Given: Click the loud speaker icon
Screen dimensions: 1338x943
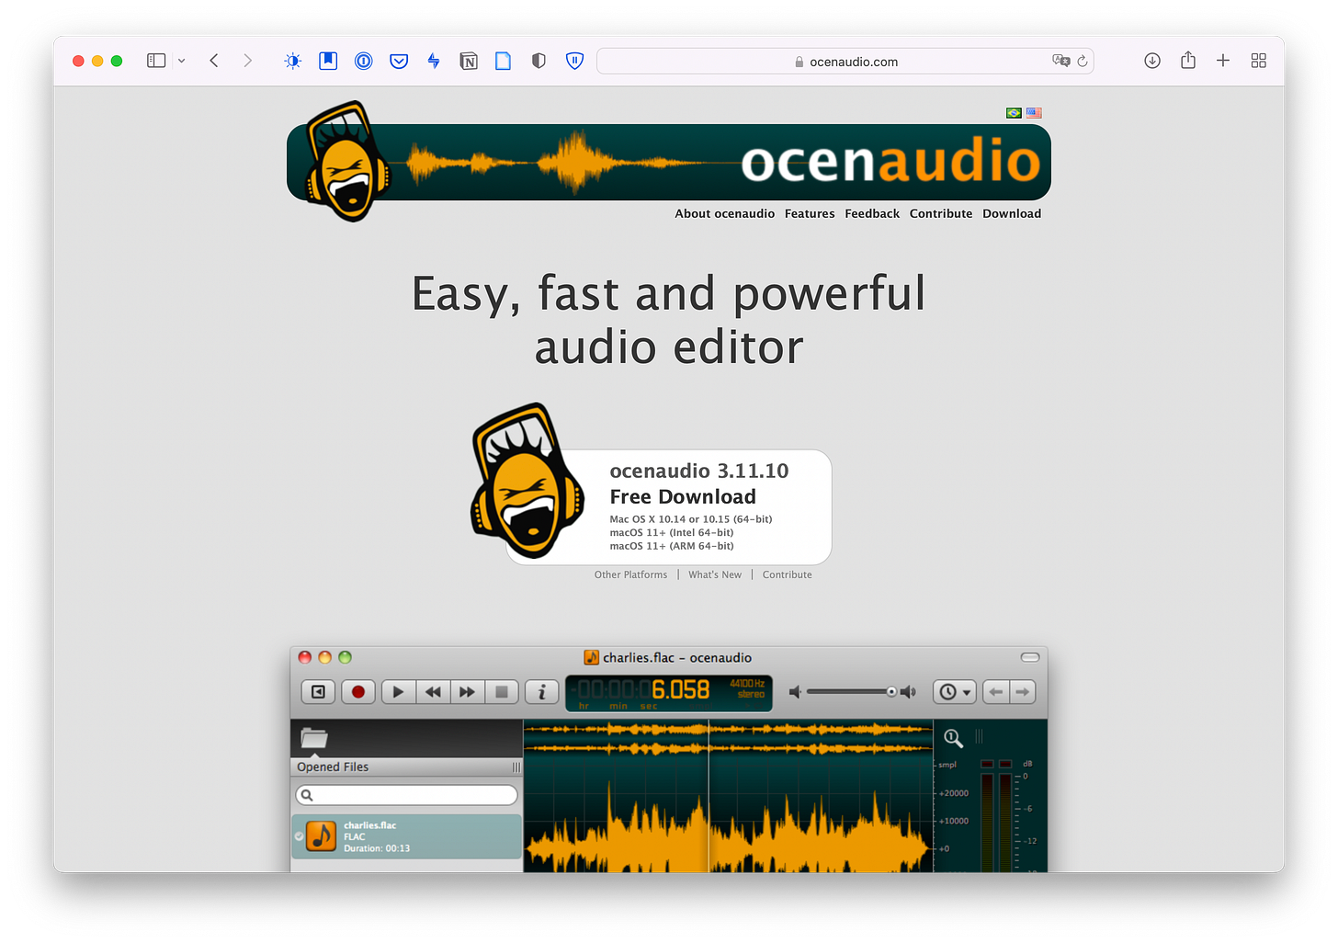Looking at the screenshot, I should pyautogui.click(x=908, y=692).
